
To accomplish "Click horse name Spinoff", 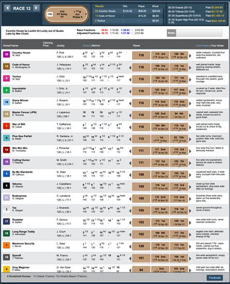I will (16, 255).
